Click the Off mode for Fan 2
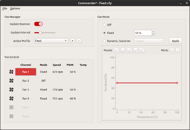The width and height of the screenshot is (190, 130). [44, 81]
